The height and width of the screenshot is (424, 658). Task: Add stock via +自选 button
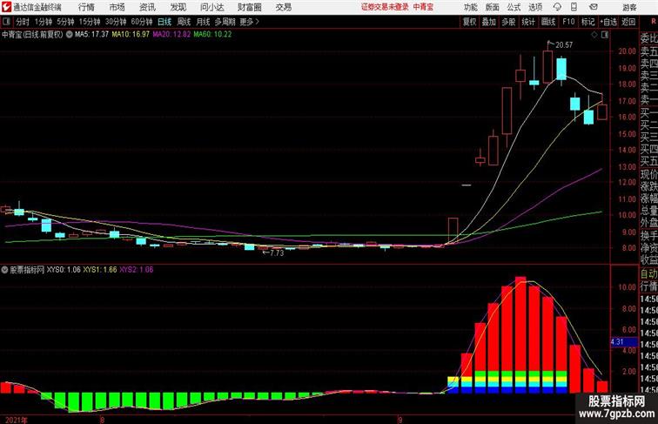(608, 22)
